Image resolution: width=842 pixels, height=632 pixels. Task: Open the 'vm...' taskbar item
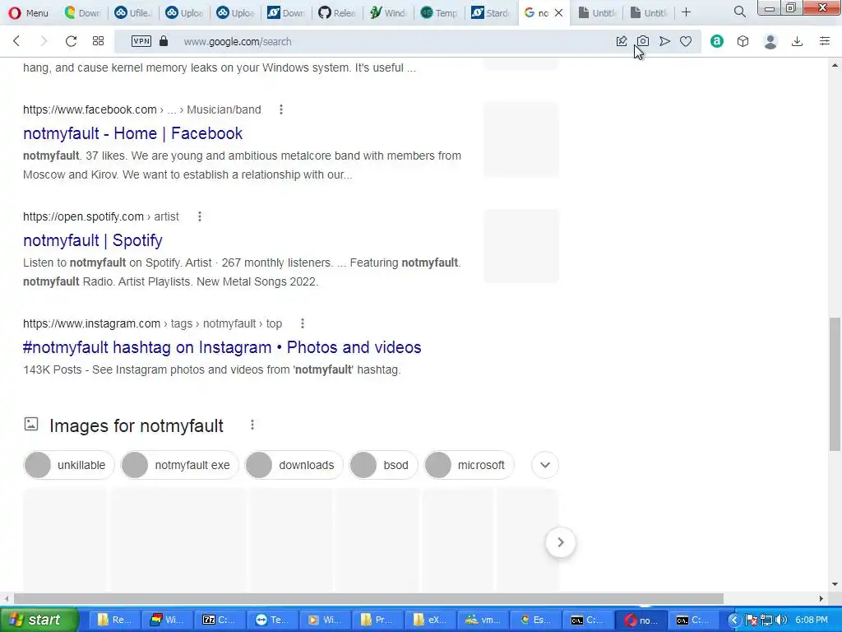pyautogui.click(x=483, y=620)
